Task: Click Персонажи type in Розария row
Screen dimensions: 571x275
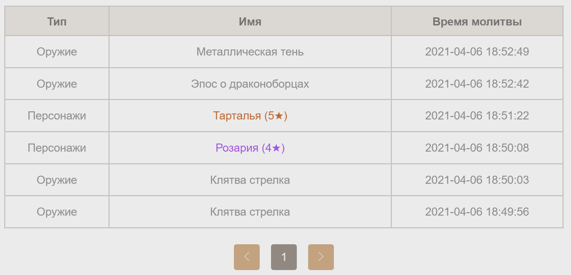Action: coord(57,148)
